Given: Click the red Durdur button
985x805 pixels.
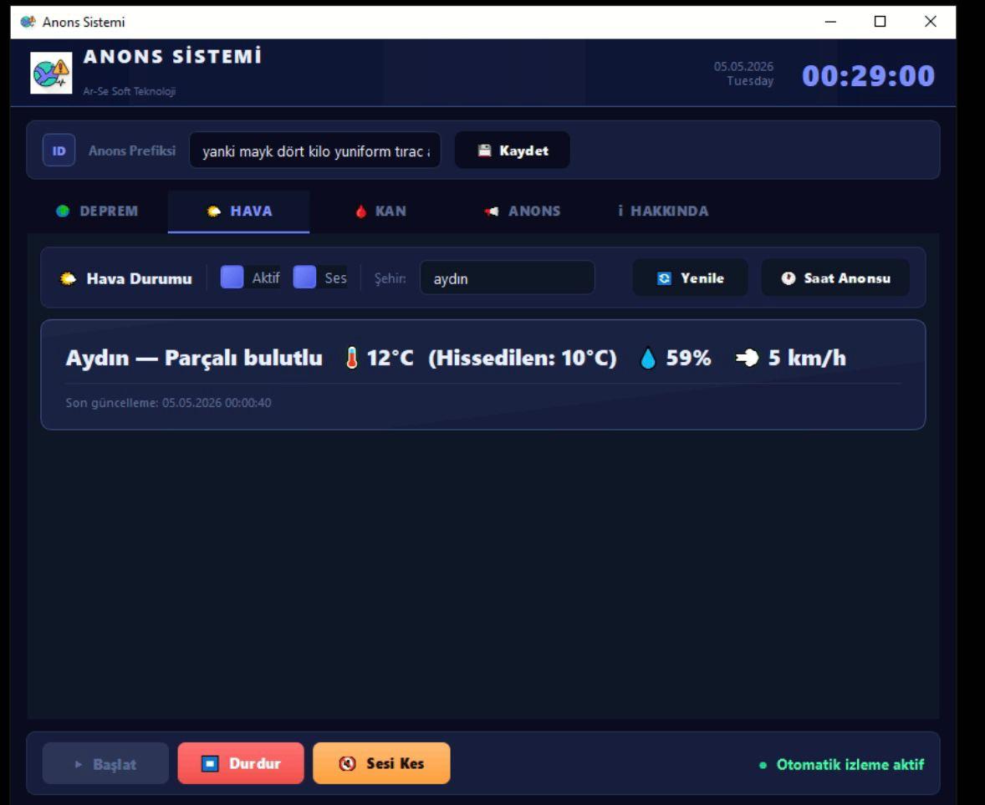Looking at the screenshot, I should [x=241, y=763].
